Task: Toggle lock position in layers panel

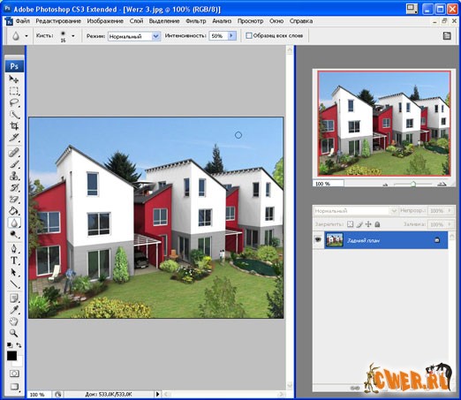Action: click(368, 224)
